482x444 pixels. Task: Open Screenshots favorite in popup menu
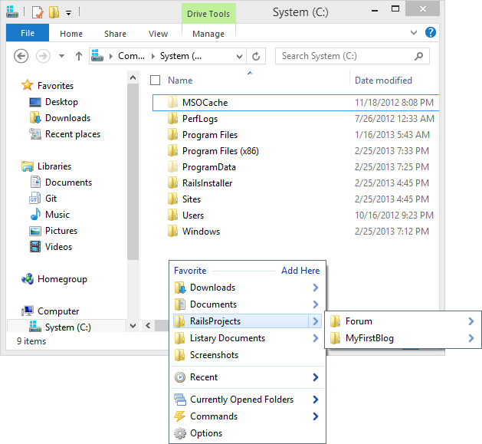click(248, 355)
